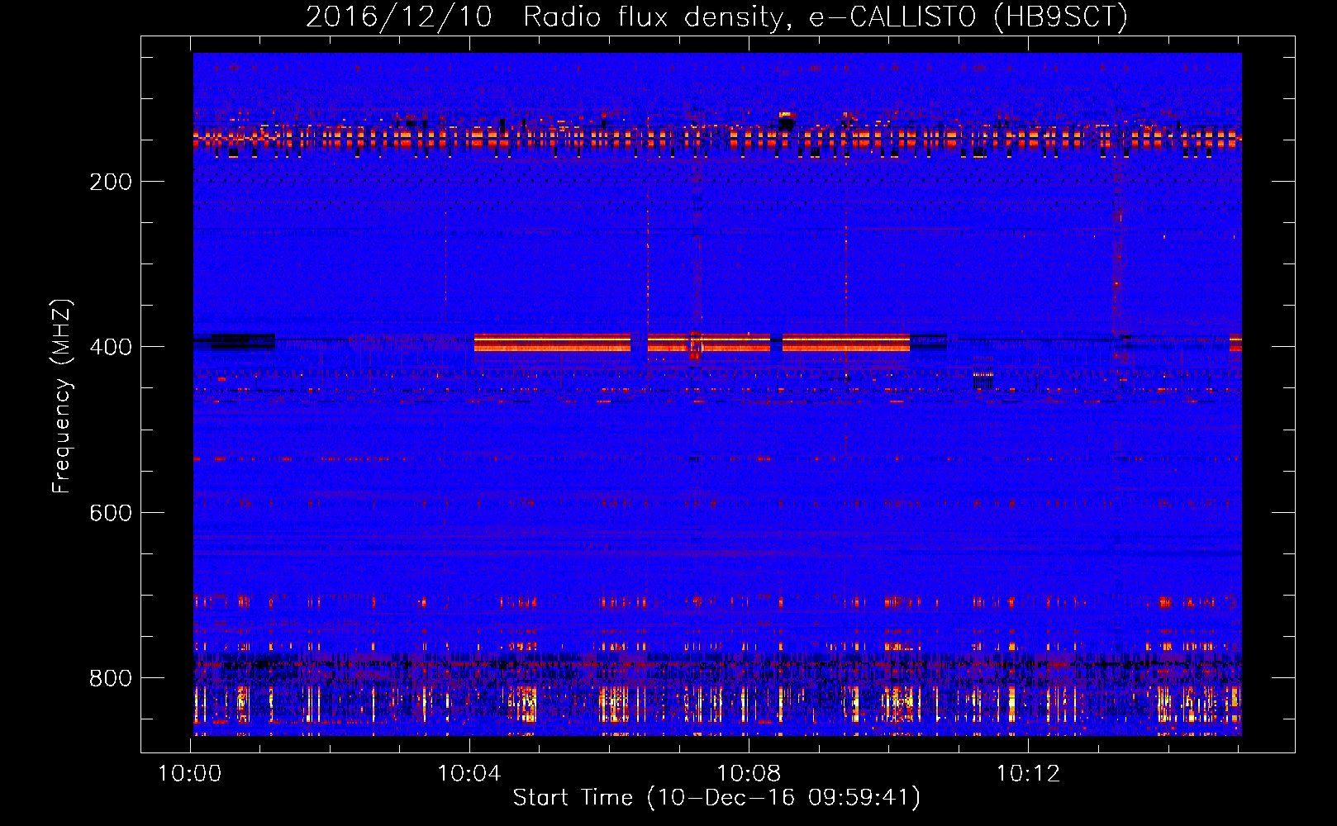The height and width of the screenshot is (826, 1337).
Task: Select the 600 frequency tick label
Action: point(111,513)
